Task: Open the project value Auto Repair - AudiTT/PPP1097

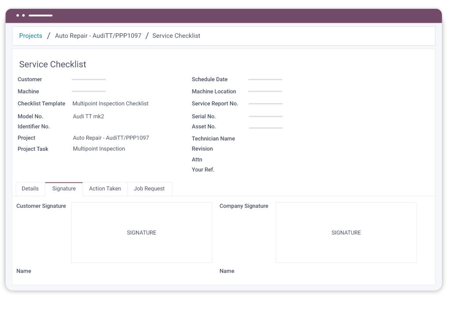Action: click(x=111, y=138)
